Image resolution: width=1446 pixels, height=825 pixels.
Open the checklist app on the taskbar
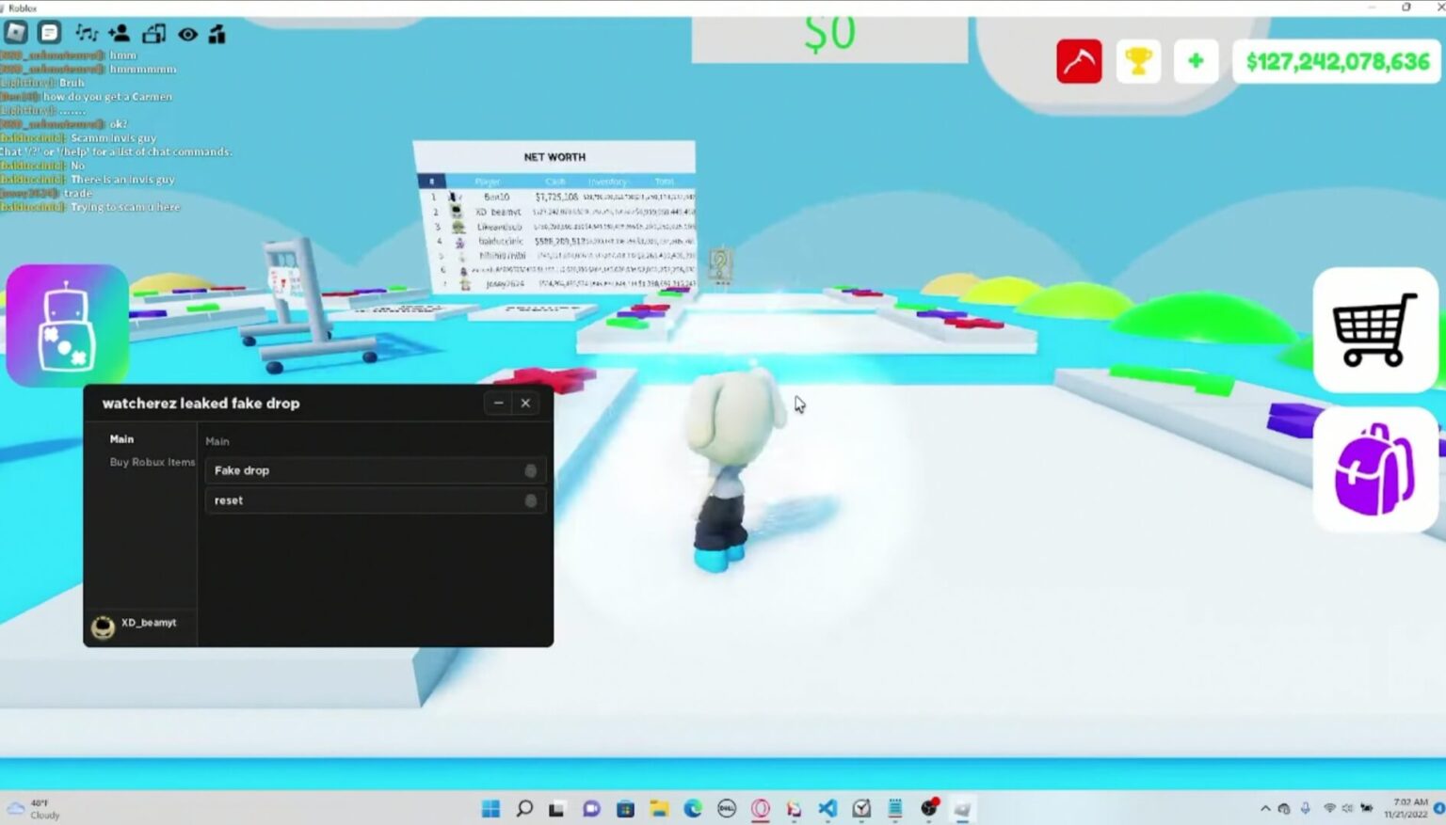[x=861, y=808]
